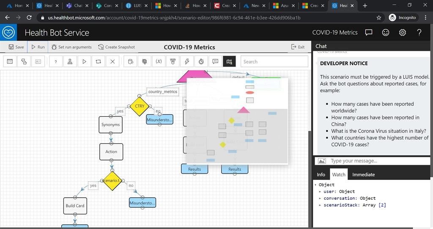Switch to the Info tab
The image size is (433, 229).
(321, 174)
